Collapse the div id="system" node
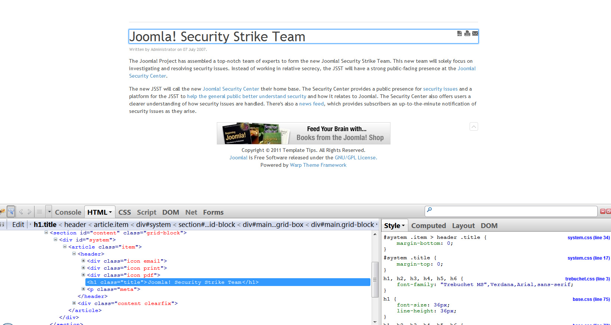Viewport: 611px width, 325px height. 56,240
